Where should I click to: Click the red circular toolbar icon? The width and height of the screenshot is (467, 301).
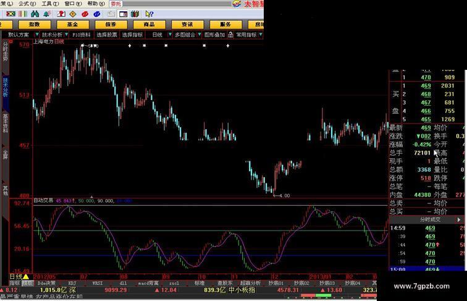click(x=85, y=14)
